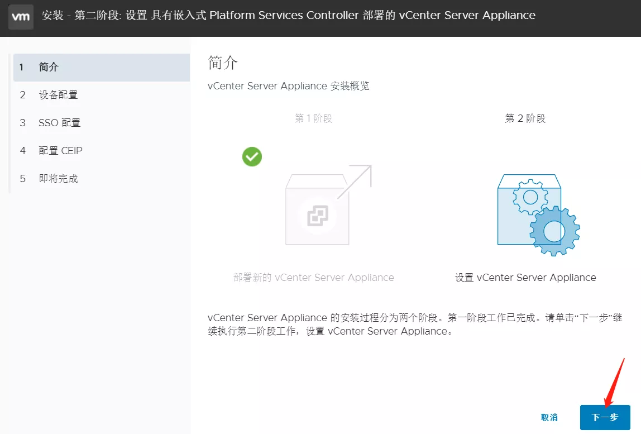Viewport: 641px width, 434px height.
Task: Jump to step 4 配置 CEIP
Action: 60,151
